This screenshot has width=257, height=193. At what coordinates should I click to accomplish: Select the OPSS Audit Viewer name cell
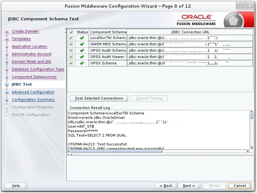(108, 57)
